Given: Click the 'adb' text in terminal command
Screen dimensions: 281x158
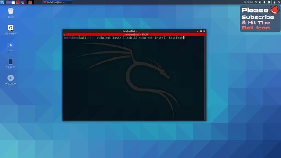Looking at the screenshot, I should pyautogui.click(x=129, y=38).
